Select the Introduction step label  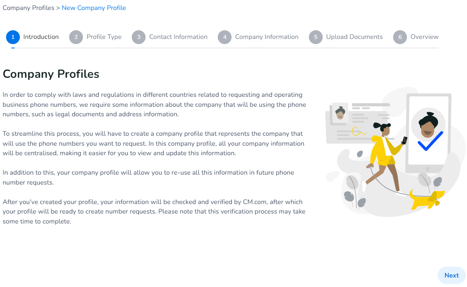(41, 37)
